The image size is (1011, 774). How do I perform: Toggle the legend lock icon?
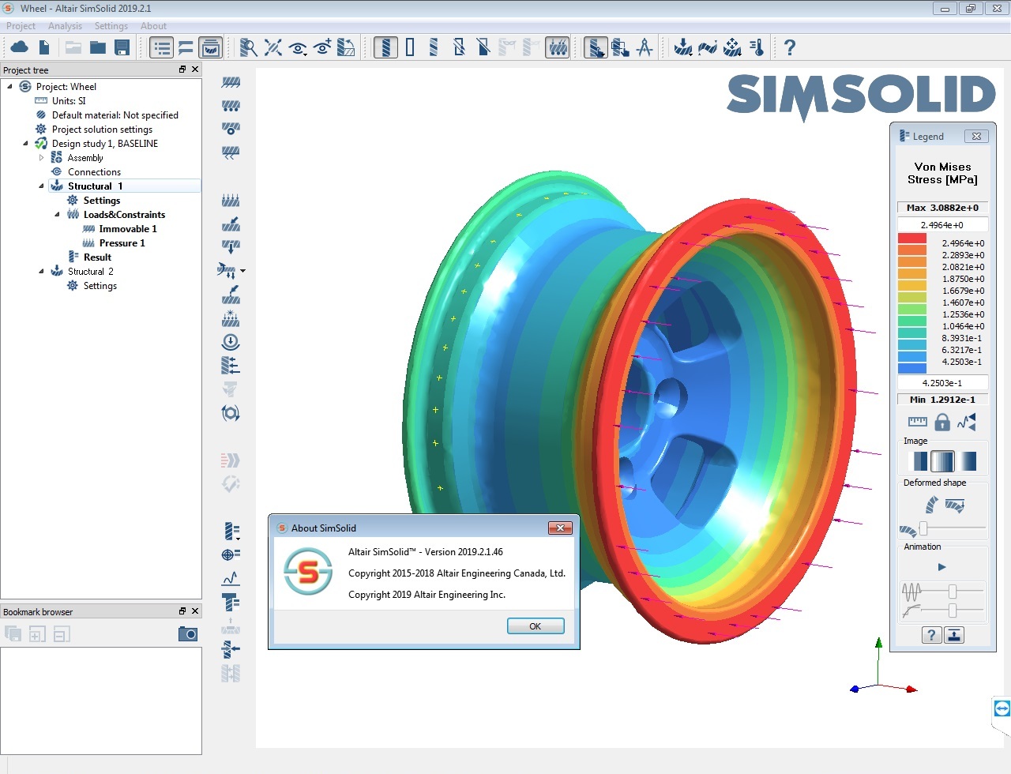(942, 422)
